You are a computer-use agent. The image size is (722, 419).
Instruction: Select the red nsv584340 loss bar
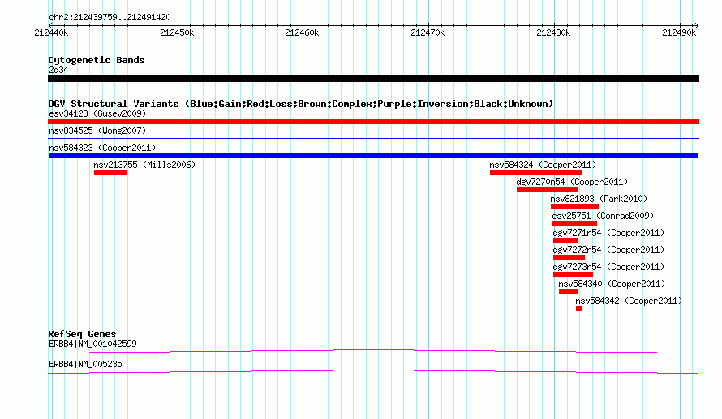click(568, 292)
